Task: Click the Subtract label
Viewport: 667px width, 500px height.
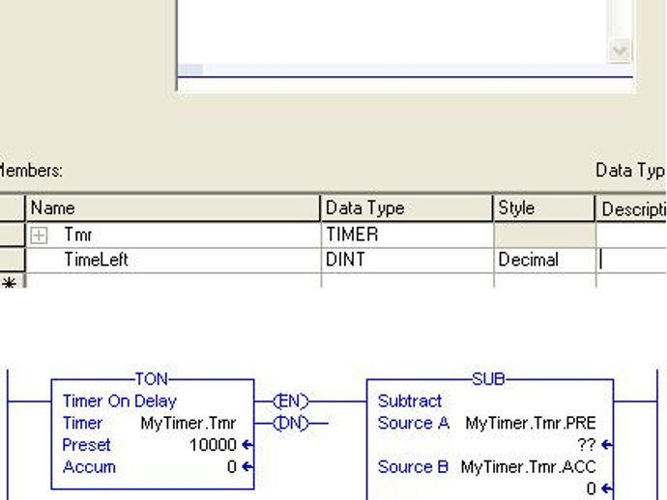Action: click(x=410, y=401)
